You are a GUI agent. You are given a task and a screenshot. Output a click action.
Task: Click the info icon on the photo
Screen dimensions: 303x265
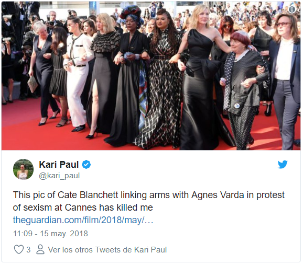click(291, 9)
